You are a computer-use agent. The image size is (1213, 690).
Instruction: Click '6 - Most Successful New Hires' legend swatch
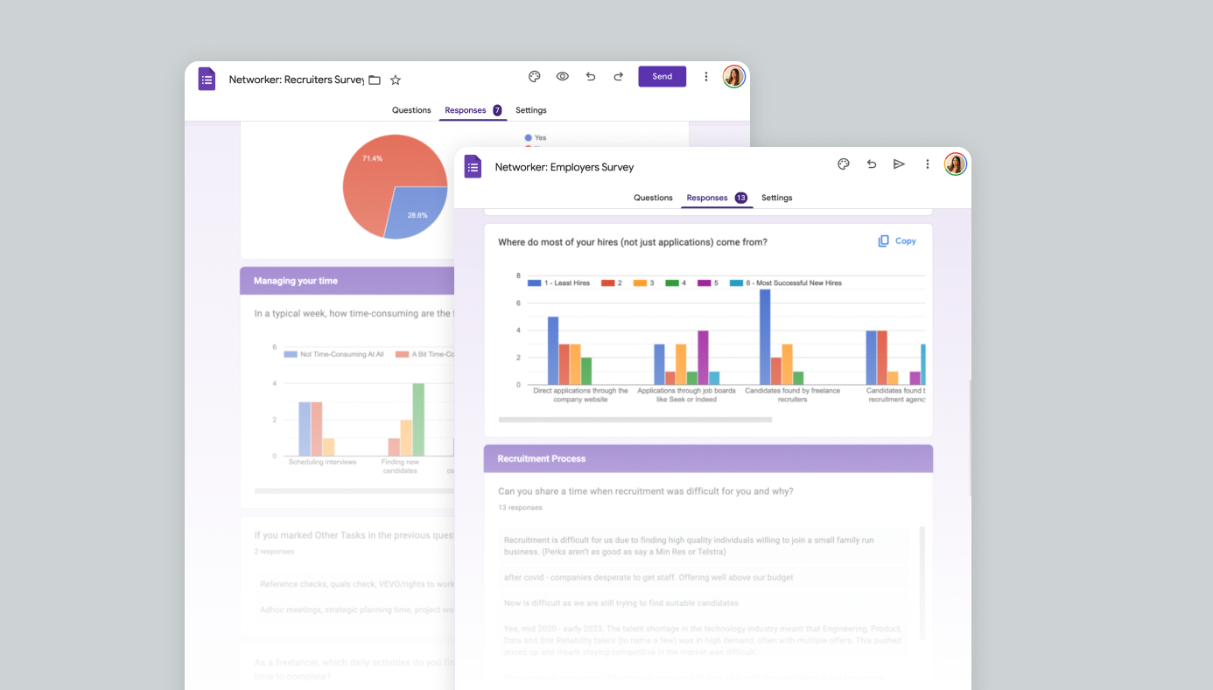click(737, 283)
